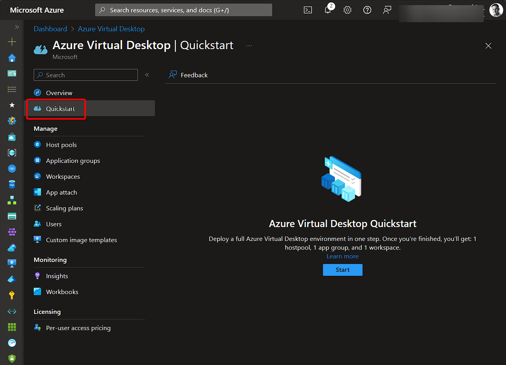Go to Home via the house icon

(12, 58)
